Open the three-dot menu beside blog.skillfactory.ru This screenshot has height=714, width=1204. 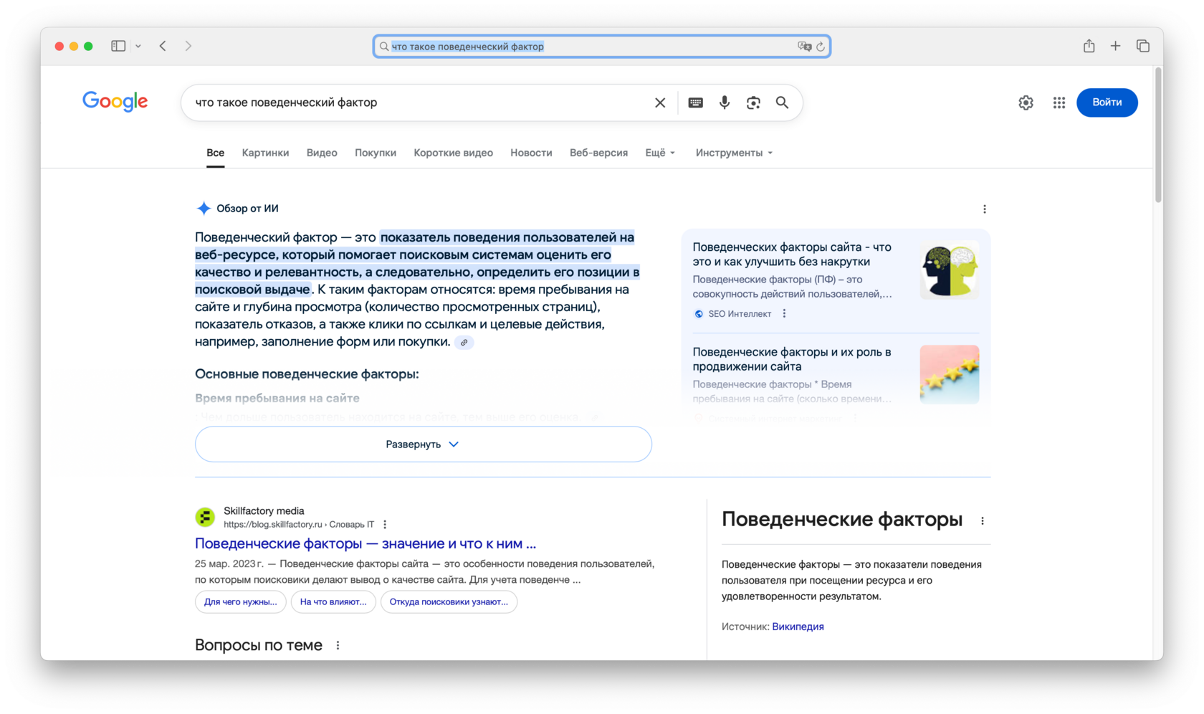[385, 525]
